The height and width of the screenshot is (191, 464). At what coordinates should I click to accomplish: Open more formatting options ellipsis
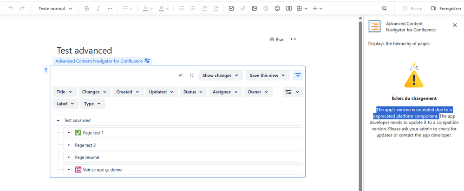[x=110, y=8]
